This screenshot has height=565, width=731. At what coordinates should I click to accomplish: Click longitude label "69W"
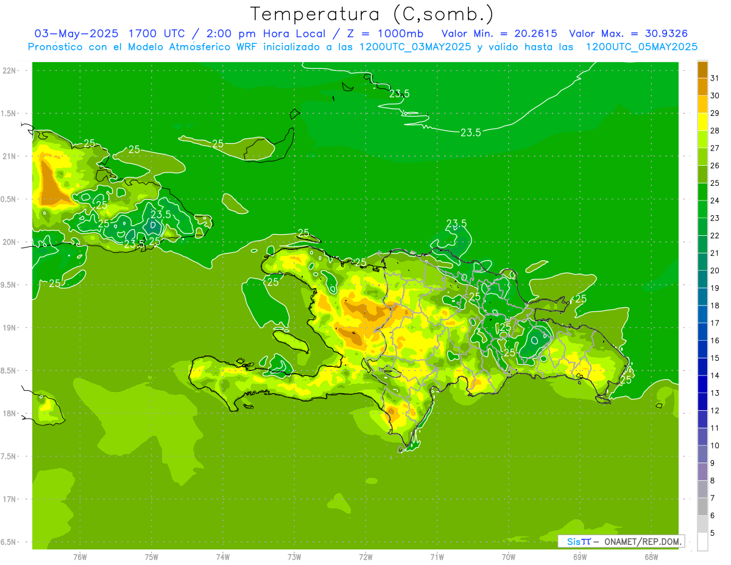click(x=580, y=557)
